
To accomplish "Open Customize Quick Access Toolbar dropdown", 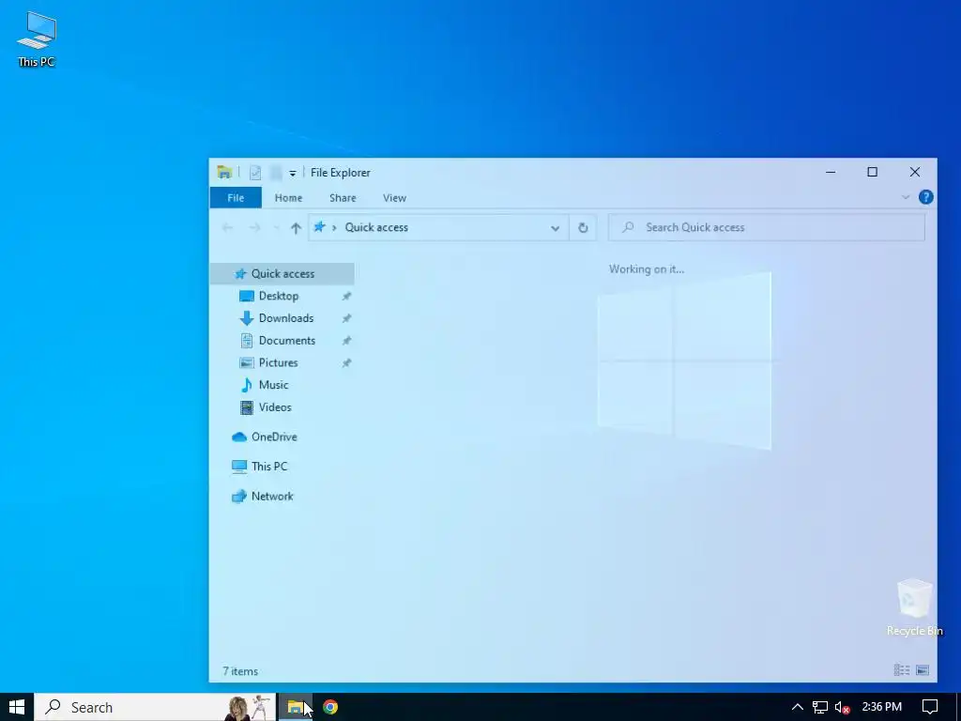I will pyautogui.click(x=293, y=174).
